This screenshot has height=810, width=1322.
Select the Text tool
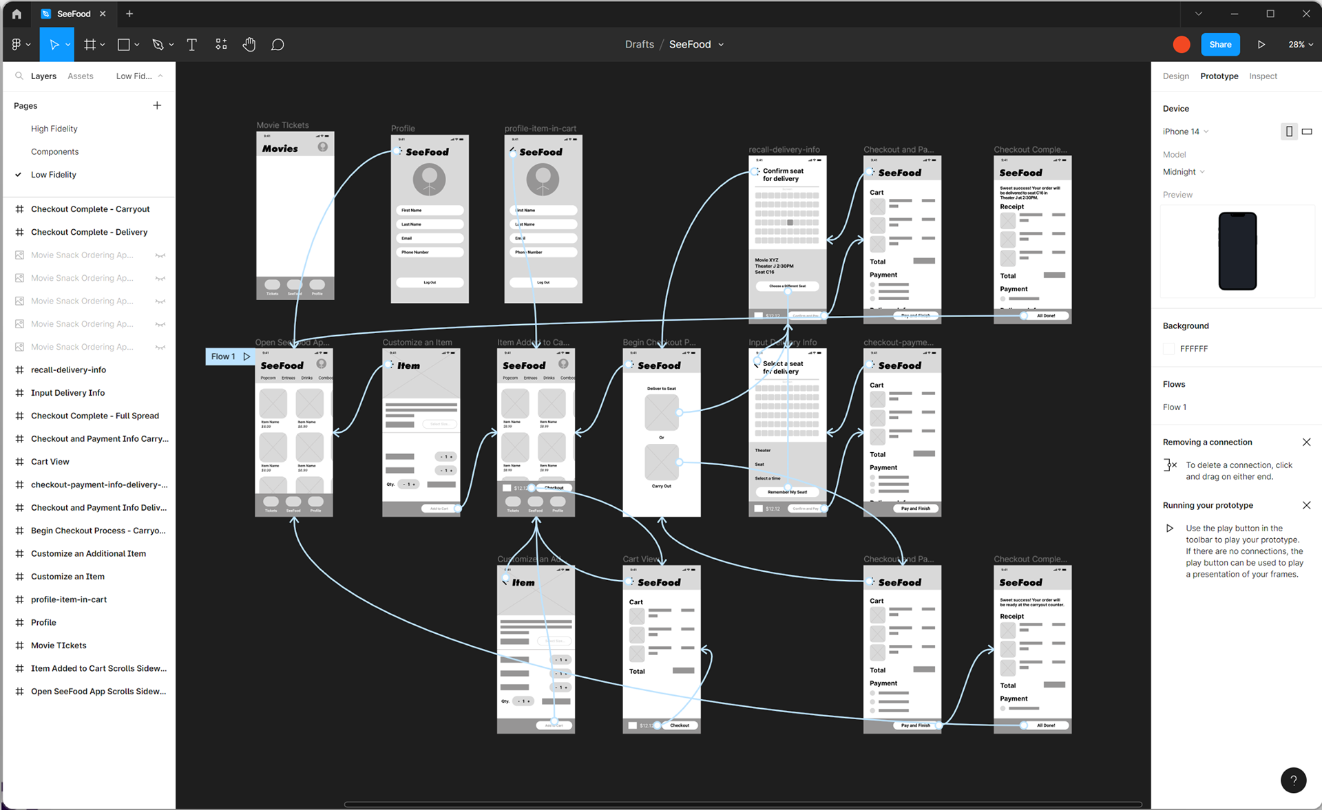(192, 45)
